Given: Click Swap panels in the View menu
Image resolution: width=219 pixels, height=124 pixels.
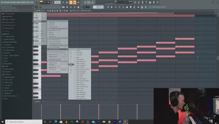Looking at the screenshot, I should (57, 68).
